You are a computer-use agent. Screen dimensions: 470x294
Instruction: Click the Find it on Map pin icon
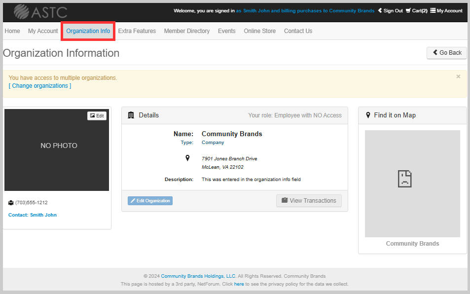368,115
